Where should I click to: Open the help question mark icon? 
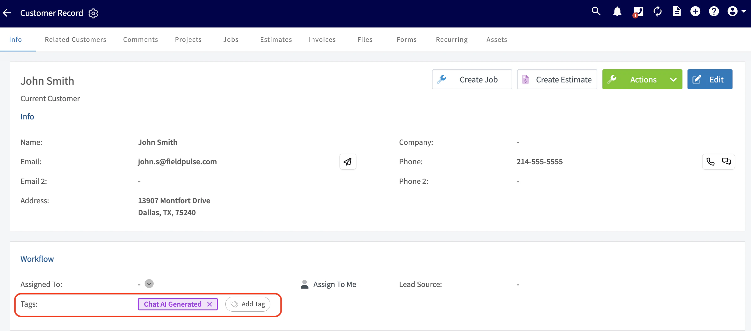[x=714, y=12]
